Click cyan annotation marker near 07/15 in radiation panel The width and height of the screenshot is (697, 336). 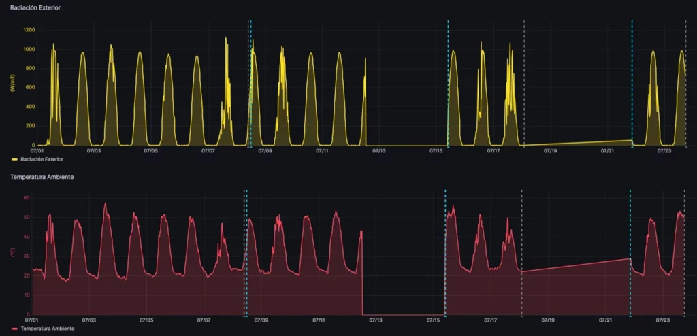click(448, 146)
